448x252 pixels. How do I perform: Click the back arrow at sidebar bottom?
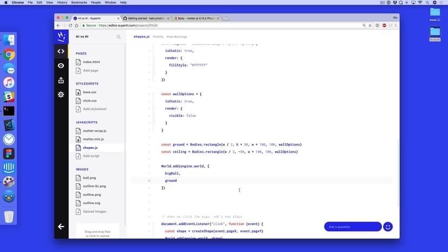click(61, 227)
